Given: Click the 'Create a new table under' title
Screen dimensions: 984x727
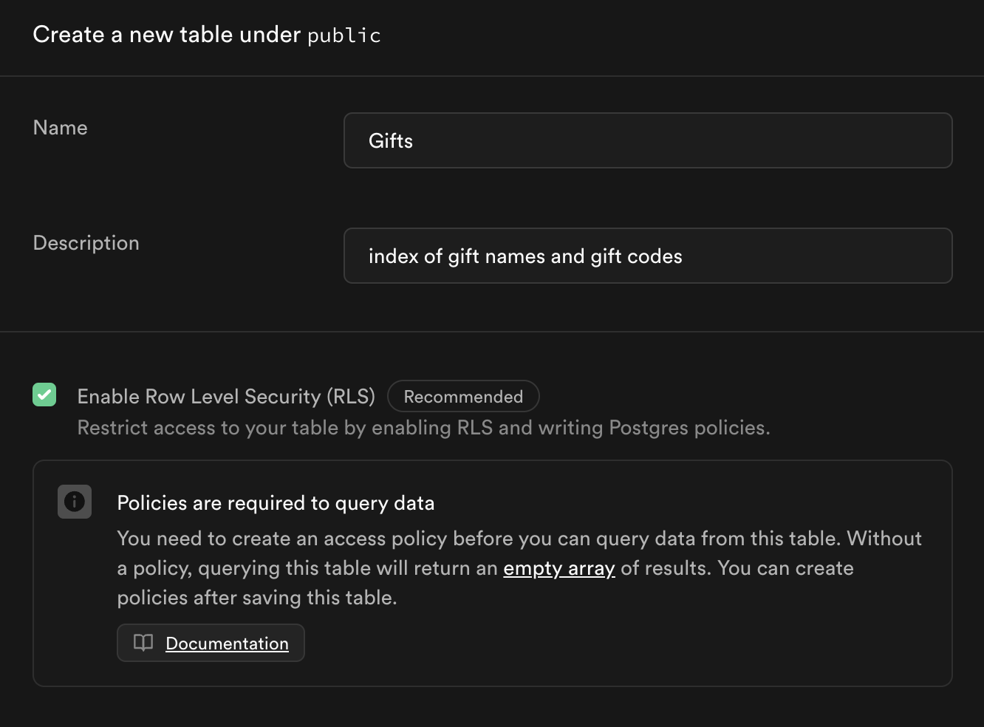Looking at the screenshot, I should pos(167,35).
